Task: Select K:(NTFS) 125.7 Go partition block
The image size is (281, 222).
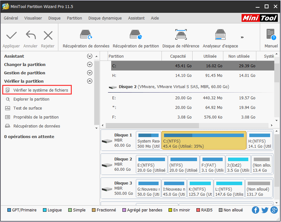Action: click(200, 189)
